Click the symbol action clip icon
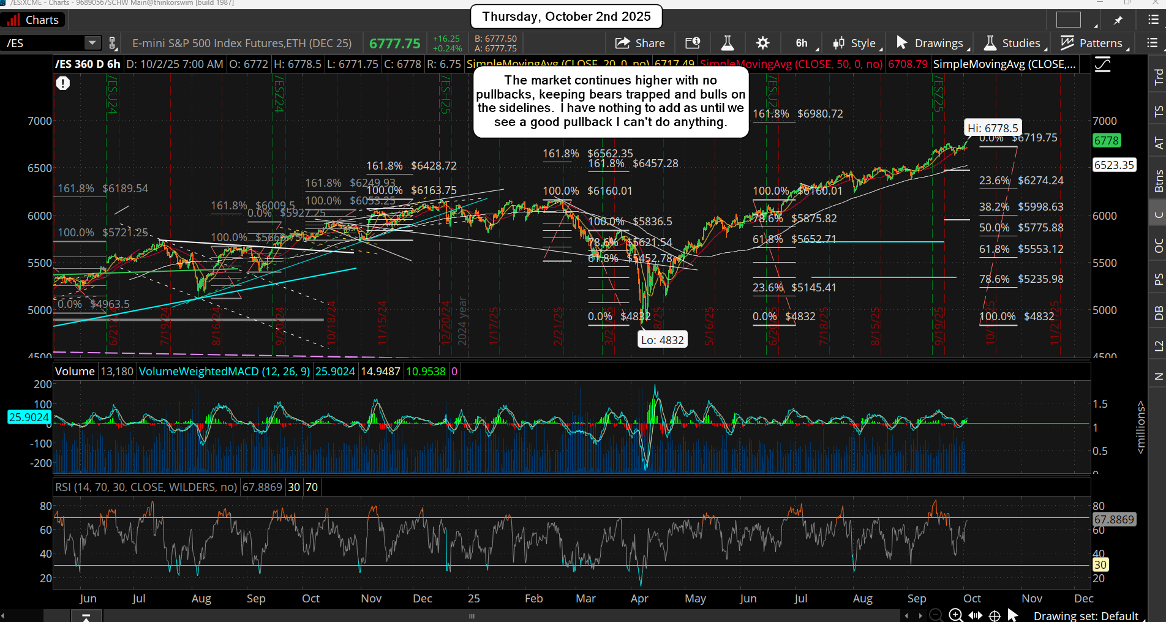Screen dimensions: 1166x622 click(112, 43)
